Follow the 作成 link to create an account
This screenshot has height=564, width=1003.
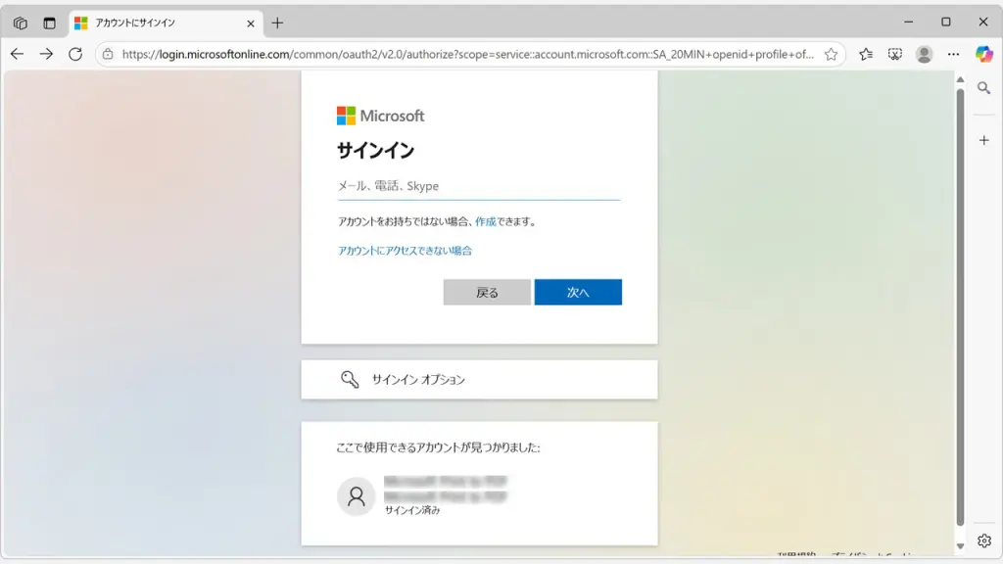click(486, 222)
